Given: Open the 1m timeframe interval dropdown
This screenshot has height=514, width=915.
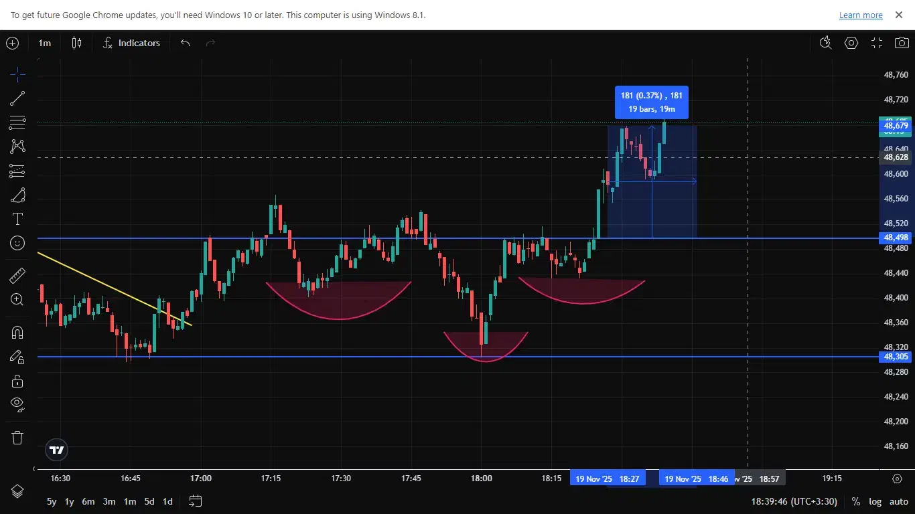Looking at the screenshot, I should tap(44, 43).
